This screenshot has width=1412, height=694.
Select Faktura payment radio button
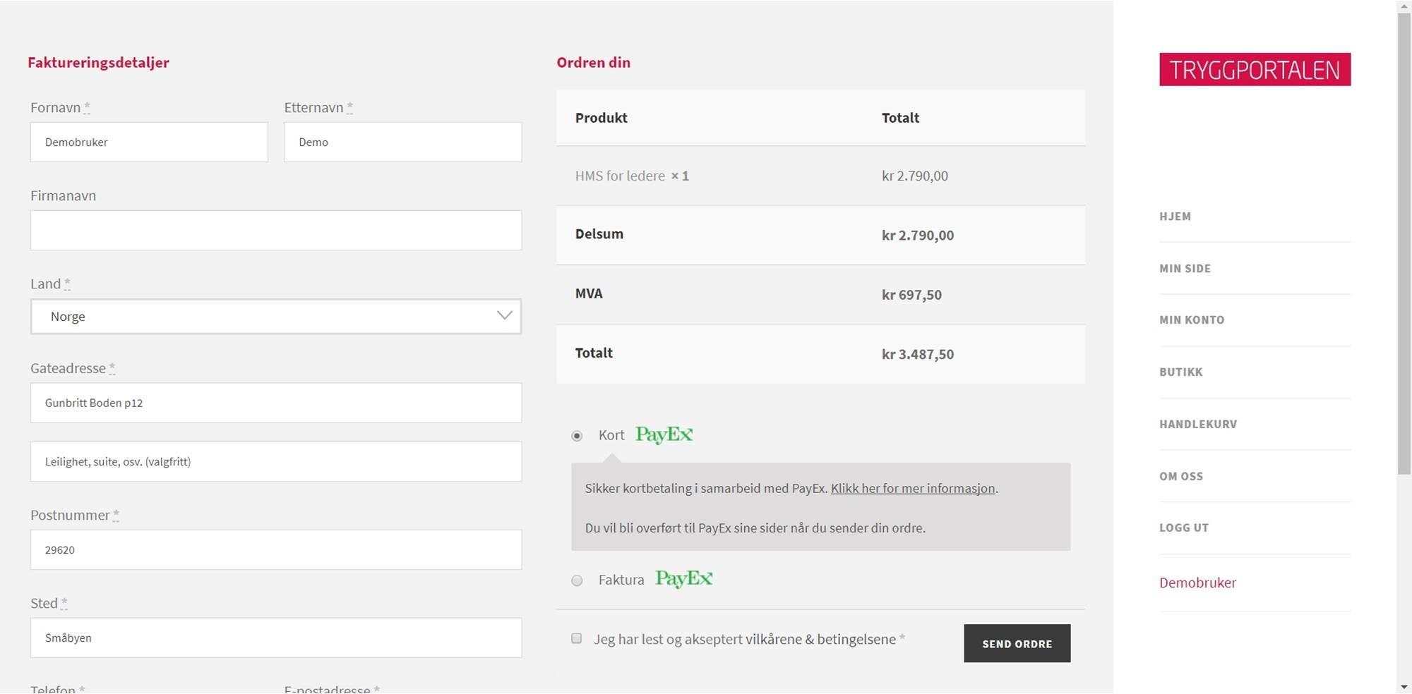click(577, 580)
